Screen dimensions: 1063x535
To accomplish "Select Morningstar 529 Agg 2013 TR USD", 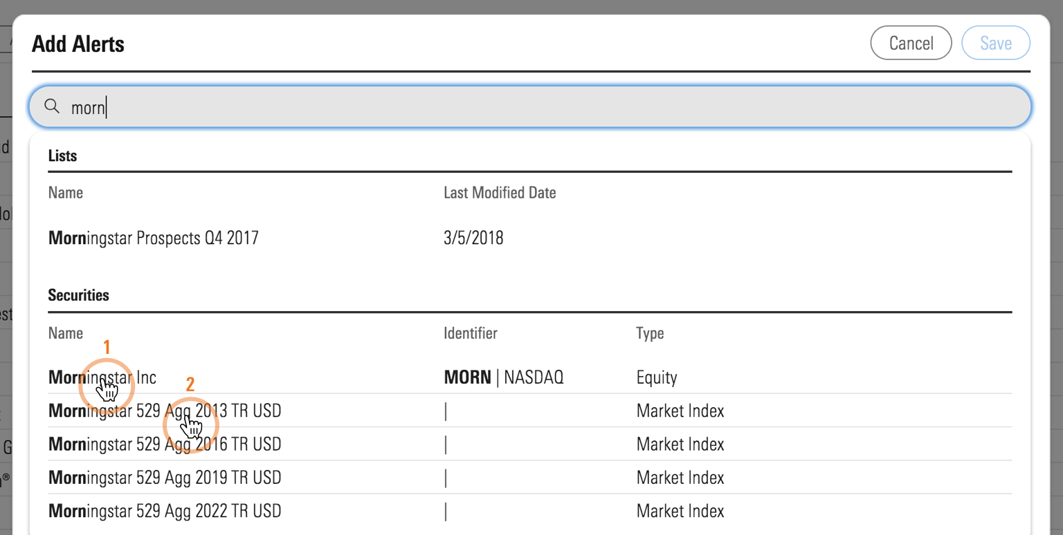I will [x=165, y=411].
